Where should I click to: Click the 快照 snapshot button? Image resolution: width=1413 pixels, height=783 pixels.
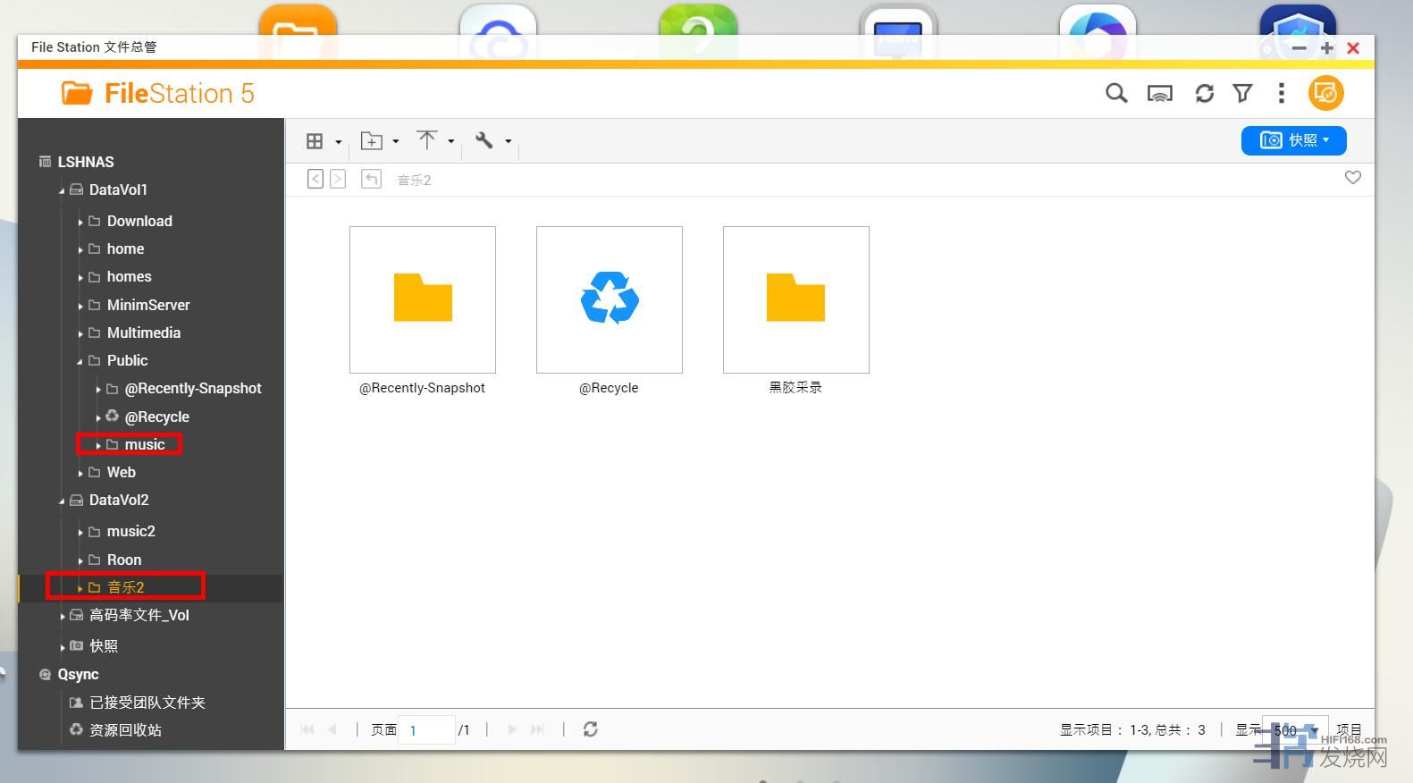click(x=1293, y=140)
